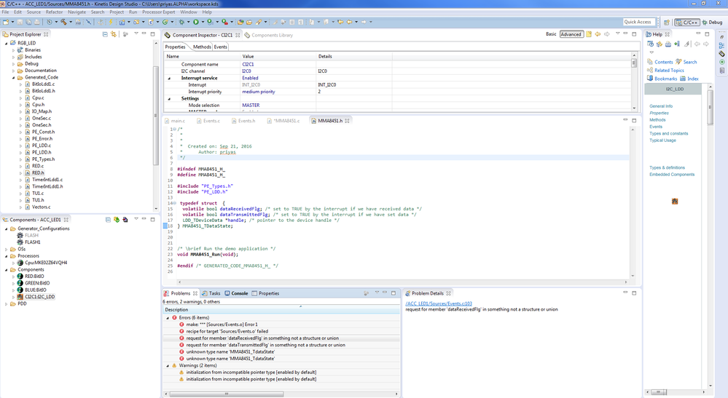
Task: Click the Debug bug icon in main toolbar
Action: 181,22
